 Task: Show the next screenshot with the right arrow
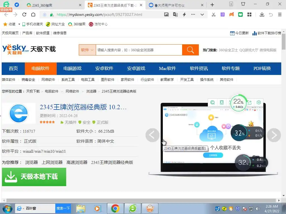(274, 135)
